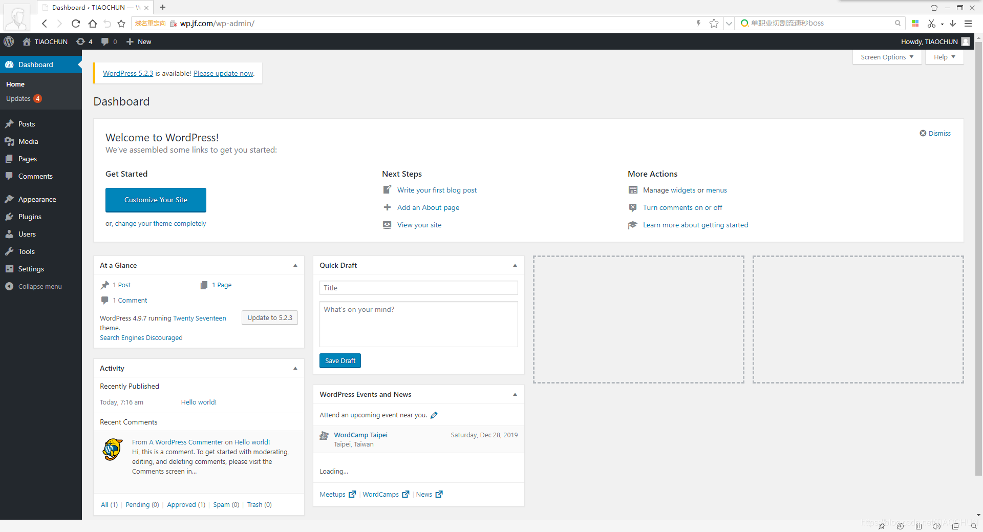
Task: Click the menus link in More Actions
Action: tap(716, 190)
